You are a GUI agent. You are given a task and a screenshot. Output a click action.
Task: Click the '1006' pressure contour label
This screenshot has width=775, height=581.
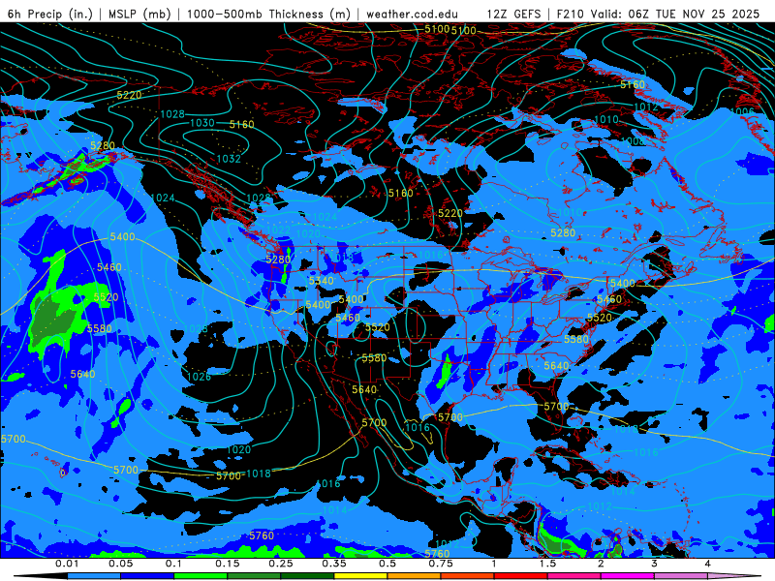pos(742,112)
